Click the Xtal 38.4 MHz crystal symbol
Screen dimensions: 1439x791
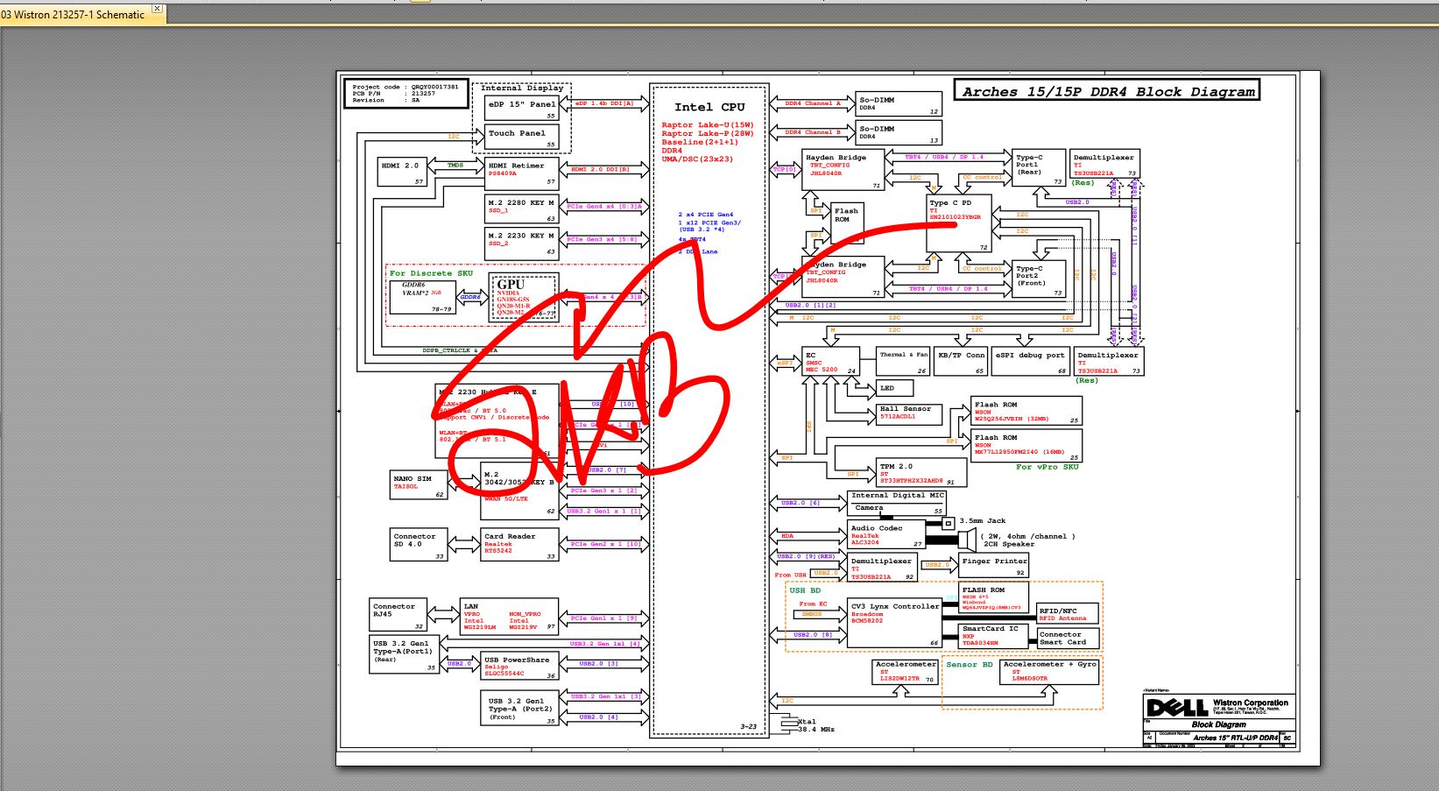click(x=788, y=724)
